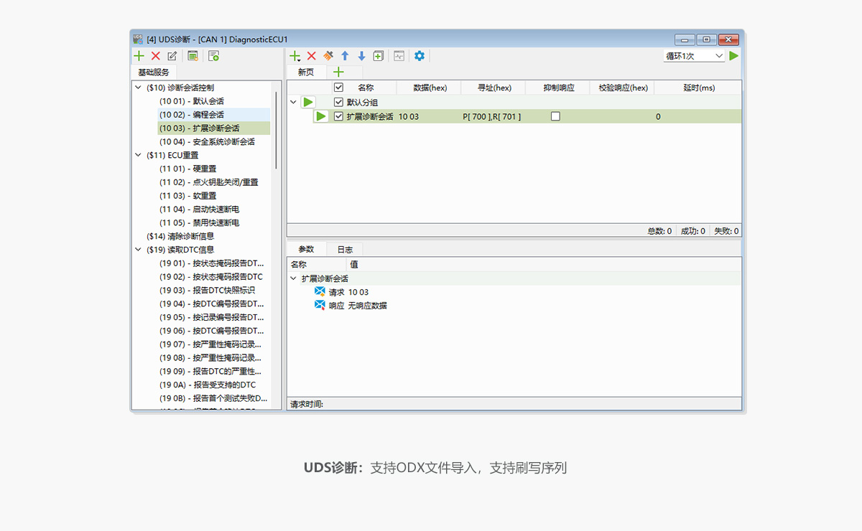Toggle the 抑制响应 checkbox for 扩展诊断会话
862x531 pixels.
pyautogui.click(x=555, y=116)
